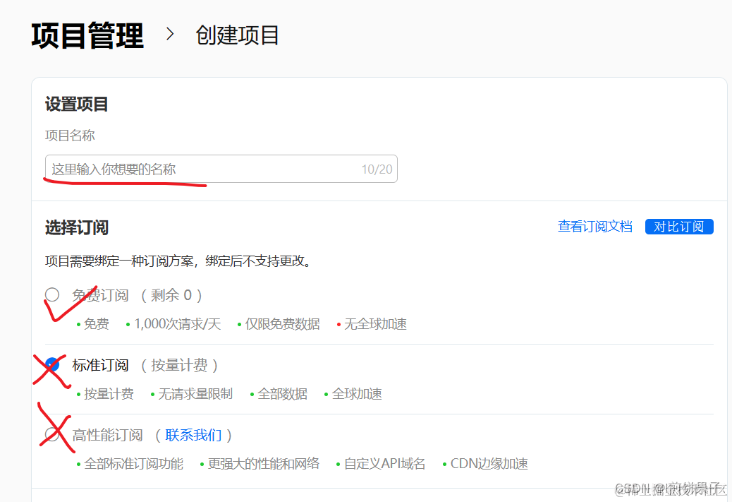Select the 高性能订阅 radio button

[52, 435]
